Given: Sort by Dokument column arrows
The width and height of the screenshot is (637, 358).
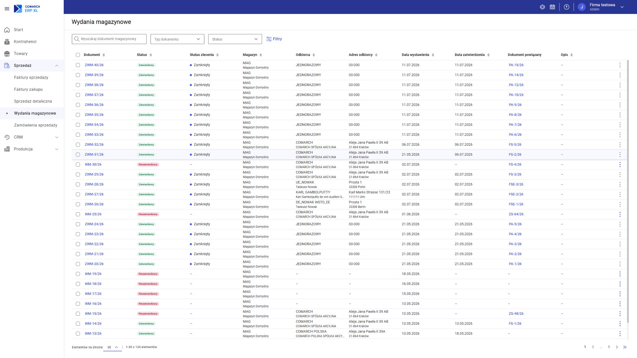Looking at the screenshot, I should pyautogui.click(x=104, y=55).
